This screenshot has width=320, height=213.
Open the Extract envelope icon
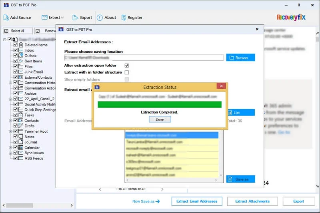click(x=44, y=18)
